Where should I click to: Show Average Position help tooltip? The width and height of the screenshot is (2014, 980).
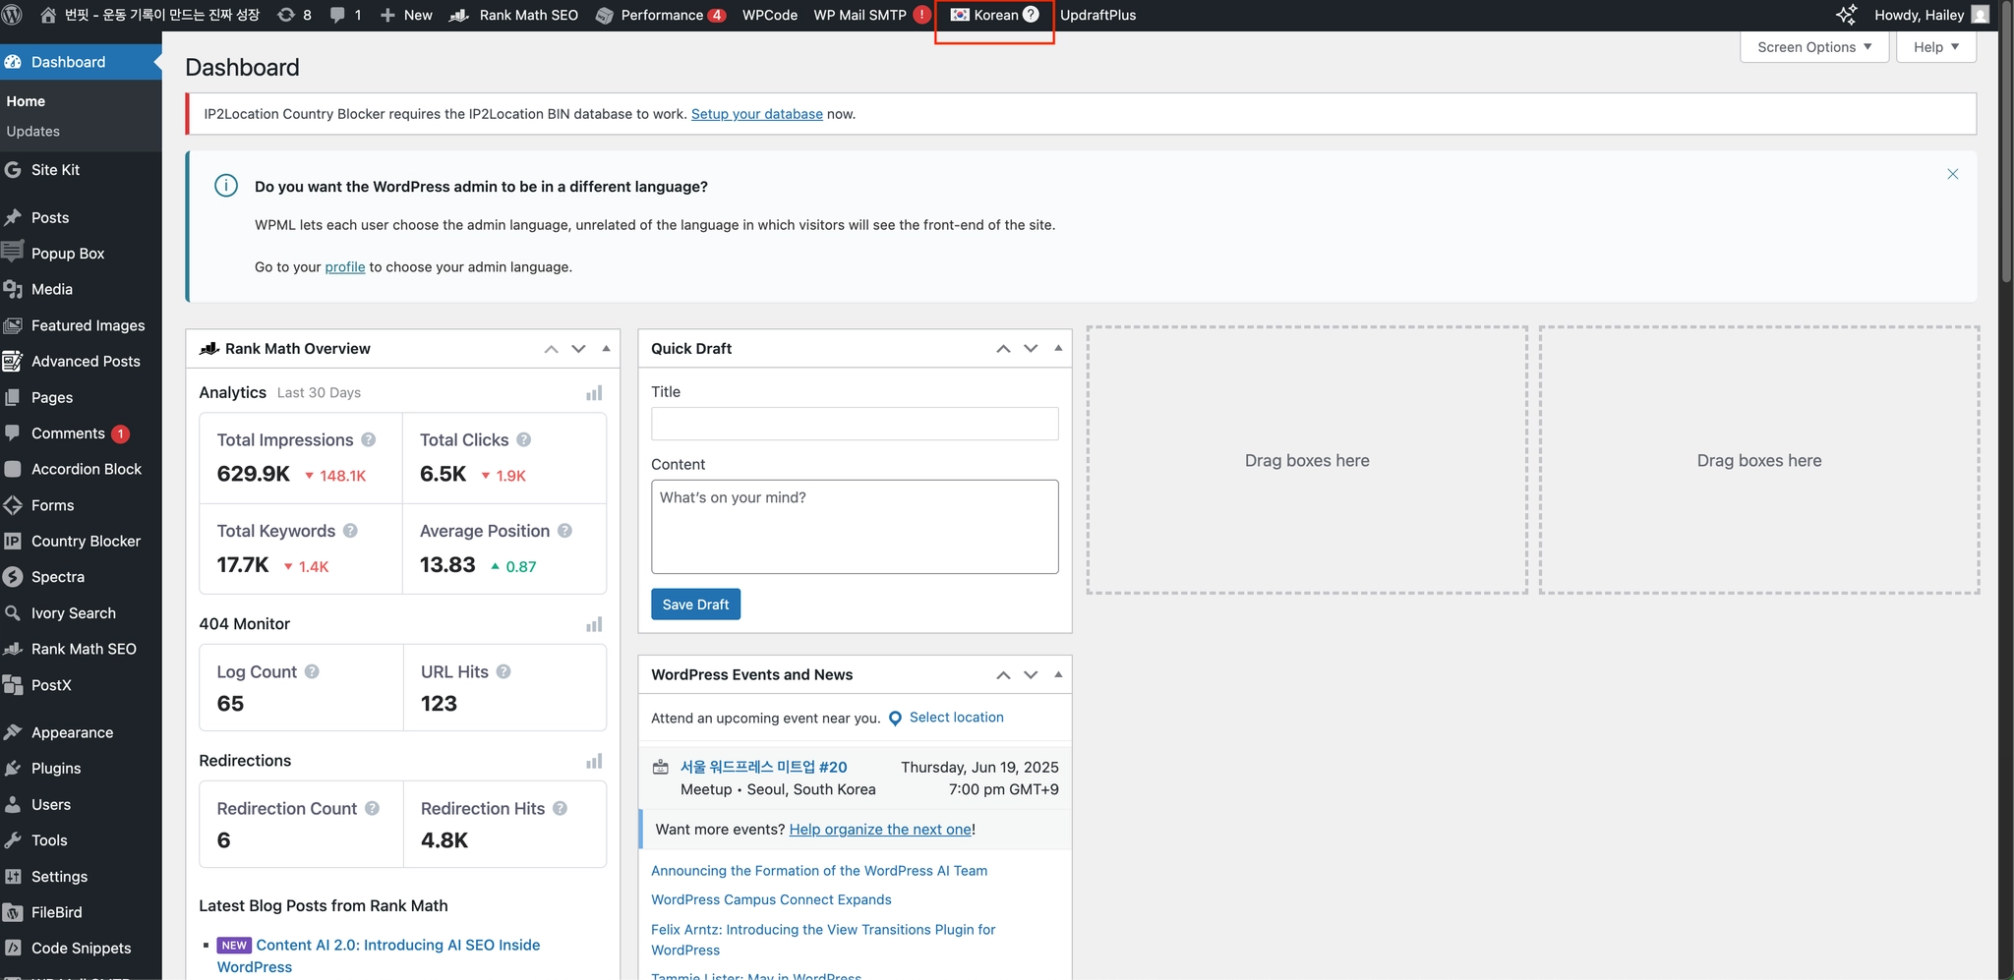(x=564, y=531)
